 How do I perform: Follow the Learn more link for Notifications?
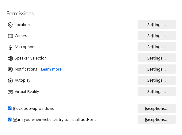[51, 69]
